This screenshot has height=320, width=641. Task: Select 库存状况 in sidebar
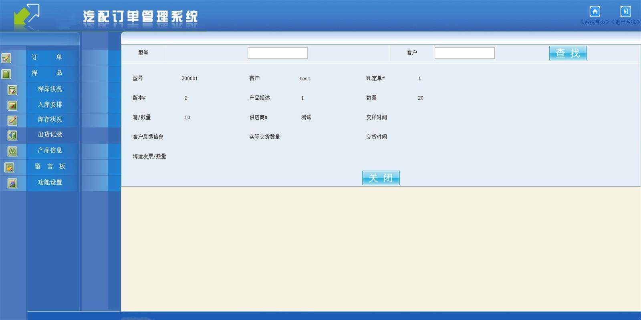point(50,119)
